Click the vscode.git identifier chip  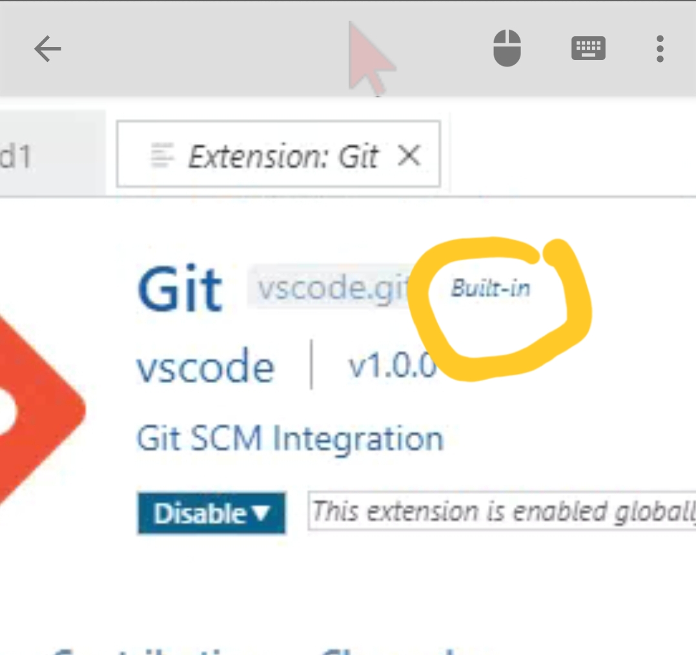click(x=329, y=289)
